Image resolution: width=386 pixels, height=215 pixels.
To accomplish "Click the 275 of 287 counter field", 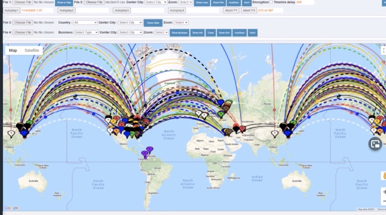I will pyautogui.click(x=270, y=10).
